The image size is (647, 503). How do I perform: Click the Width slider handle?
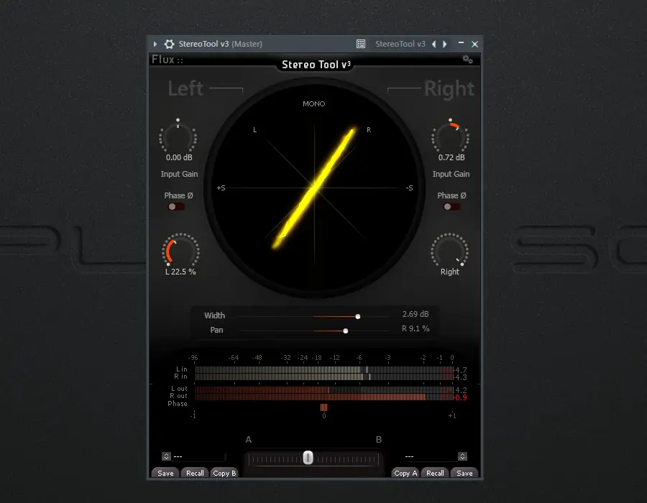(x=358, y=316)
